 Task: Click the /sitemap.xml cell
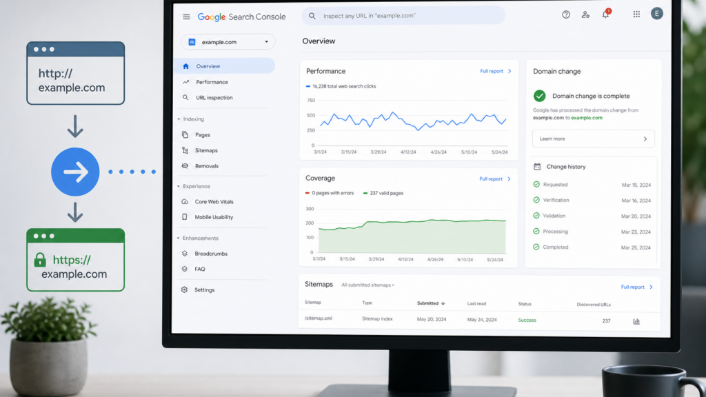pos(318,318)
